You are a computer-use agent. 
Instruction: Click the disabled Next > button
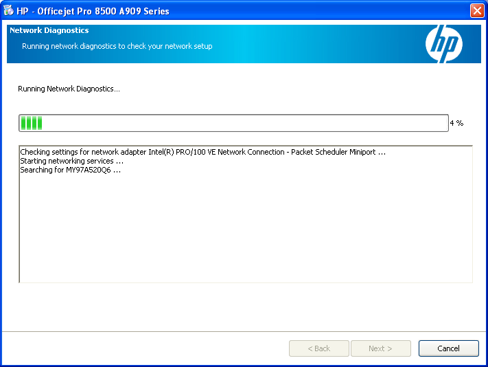pos(381,348)
